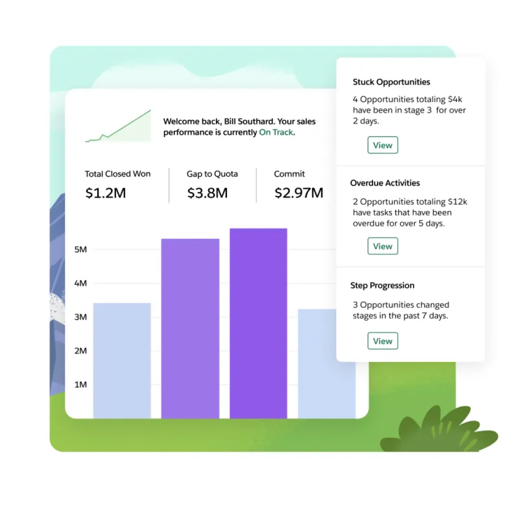Click the 3M axis label
Screen dimensions: 519x519
click(x=80, y=317)
